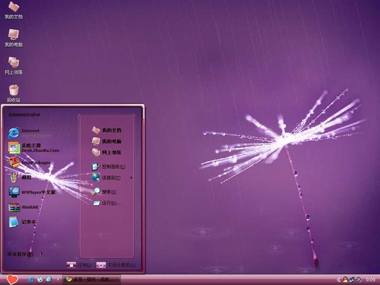Open 桌酷主题 Desk.ZhuoKu.Com entry

point(33,148)
